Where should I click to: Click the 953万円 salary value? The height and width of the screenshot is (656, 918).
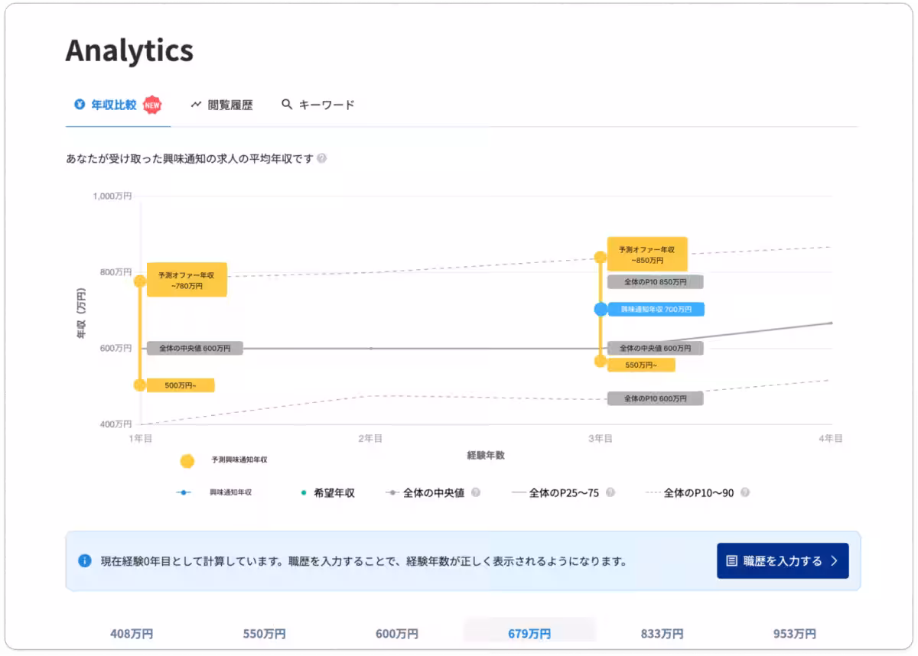point(794,634)
